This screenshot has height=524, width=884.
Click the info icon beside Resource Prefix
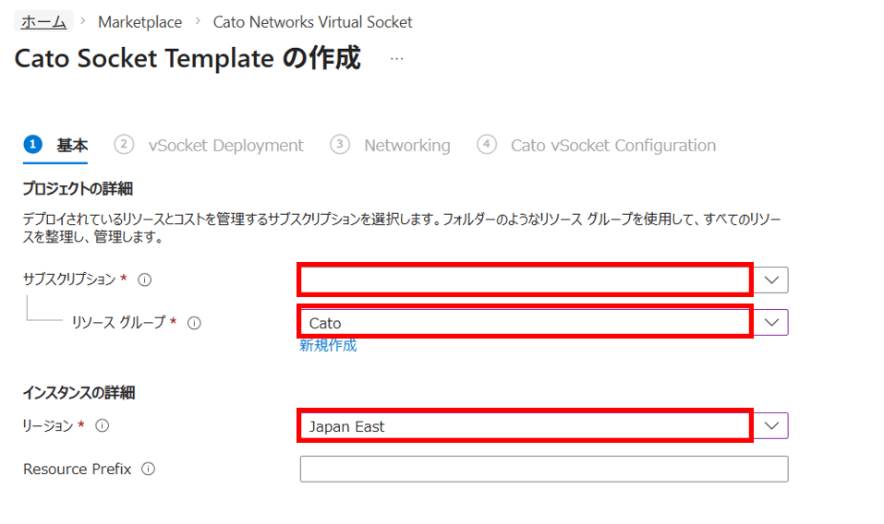click(x=149, y=469)
